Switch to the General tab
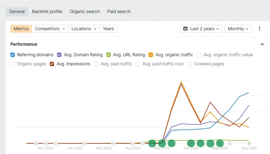Image resolution: width=270 pixels, height=154 pixels. click(x=17, y=12)
